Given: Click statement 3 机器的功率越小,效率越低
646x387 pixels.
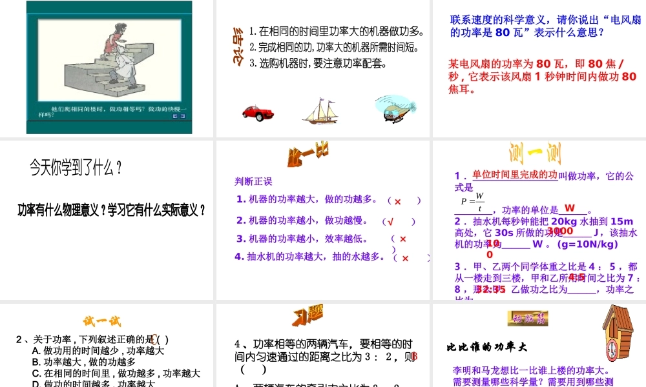Looking at the screenshot, I should coord(302,239).
